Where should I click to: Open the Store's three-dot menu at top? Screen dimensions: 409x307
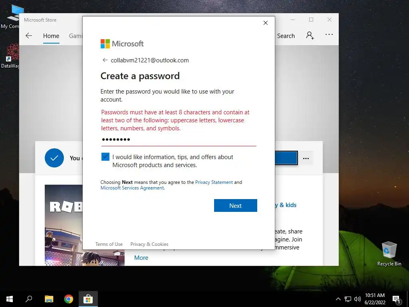click(x=329, y=34)
